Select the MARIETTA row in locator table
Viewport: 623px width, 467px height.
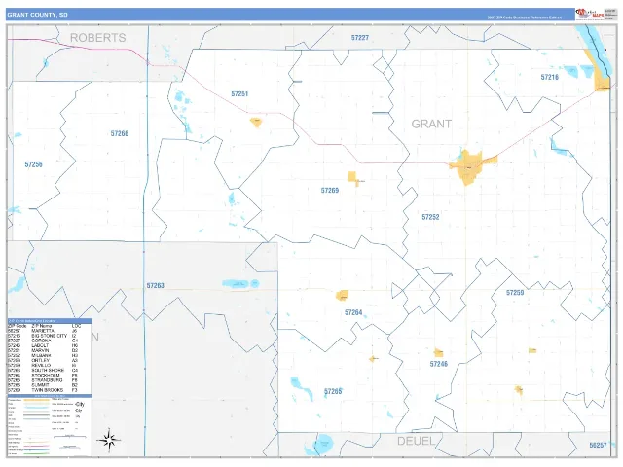coord(50,331)
